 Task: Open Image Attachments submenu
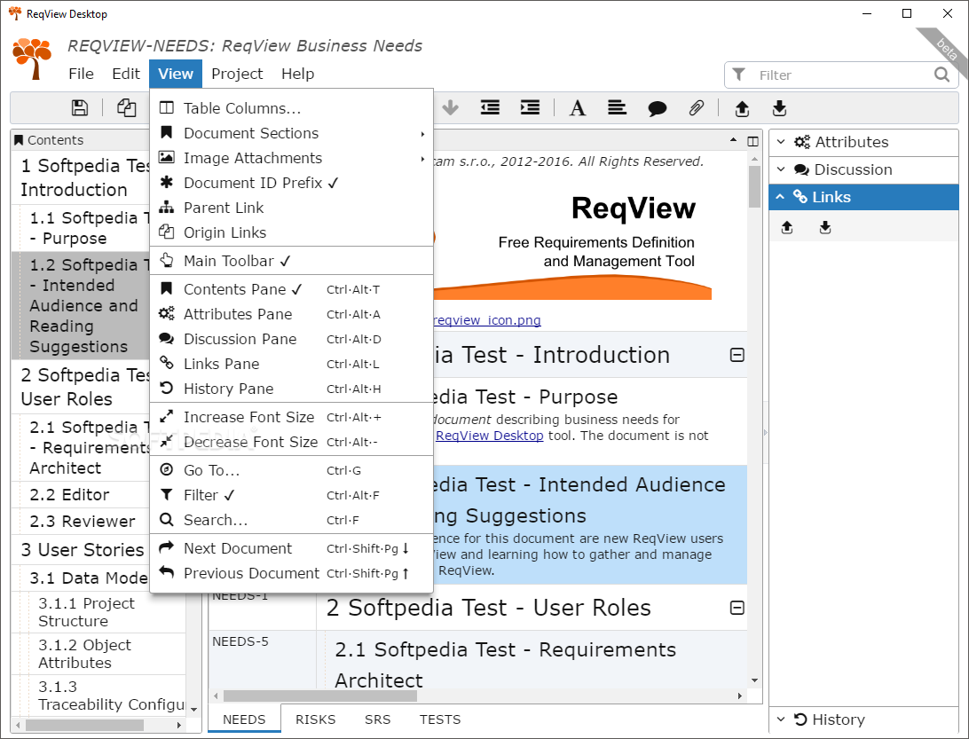pos(291,158)
